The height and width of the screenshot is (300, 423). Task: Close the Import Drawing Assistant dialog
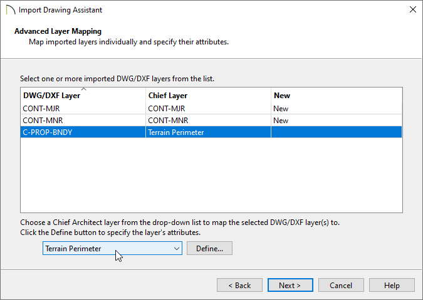(x=412, y=9)
